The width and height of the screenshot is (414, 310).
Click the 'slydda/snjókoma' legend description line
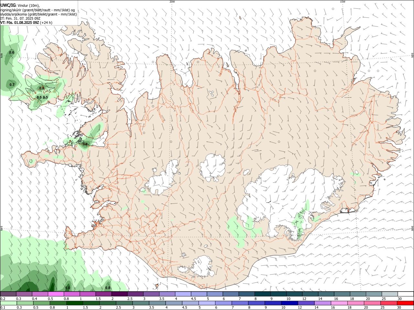(x=38, y=14)
